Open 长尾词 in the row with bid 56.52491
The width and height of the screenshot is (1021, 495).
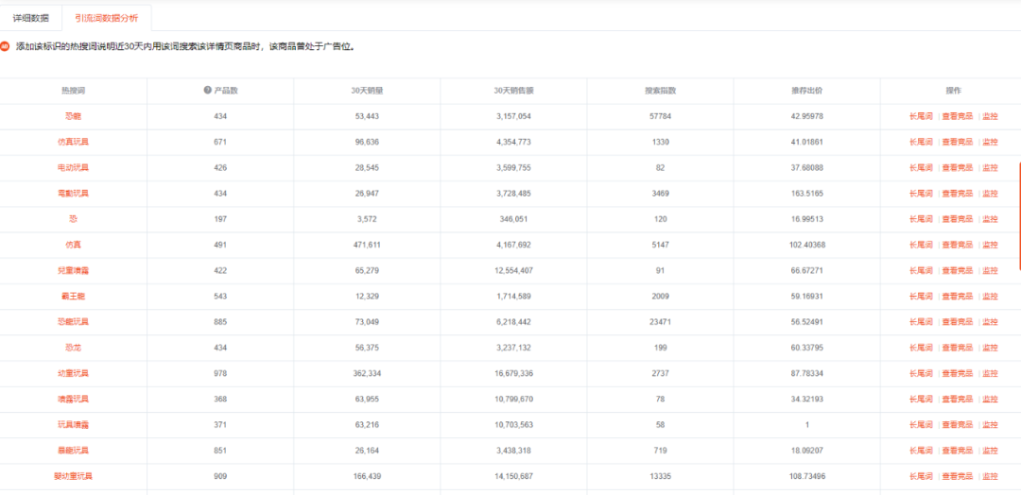pyautogui.click(x=921, y=322)
